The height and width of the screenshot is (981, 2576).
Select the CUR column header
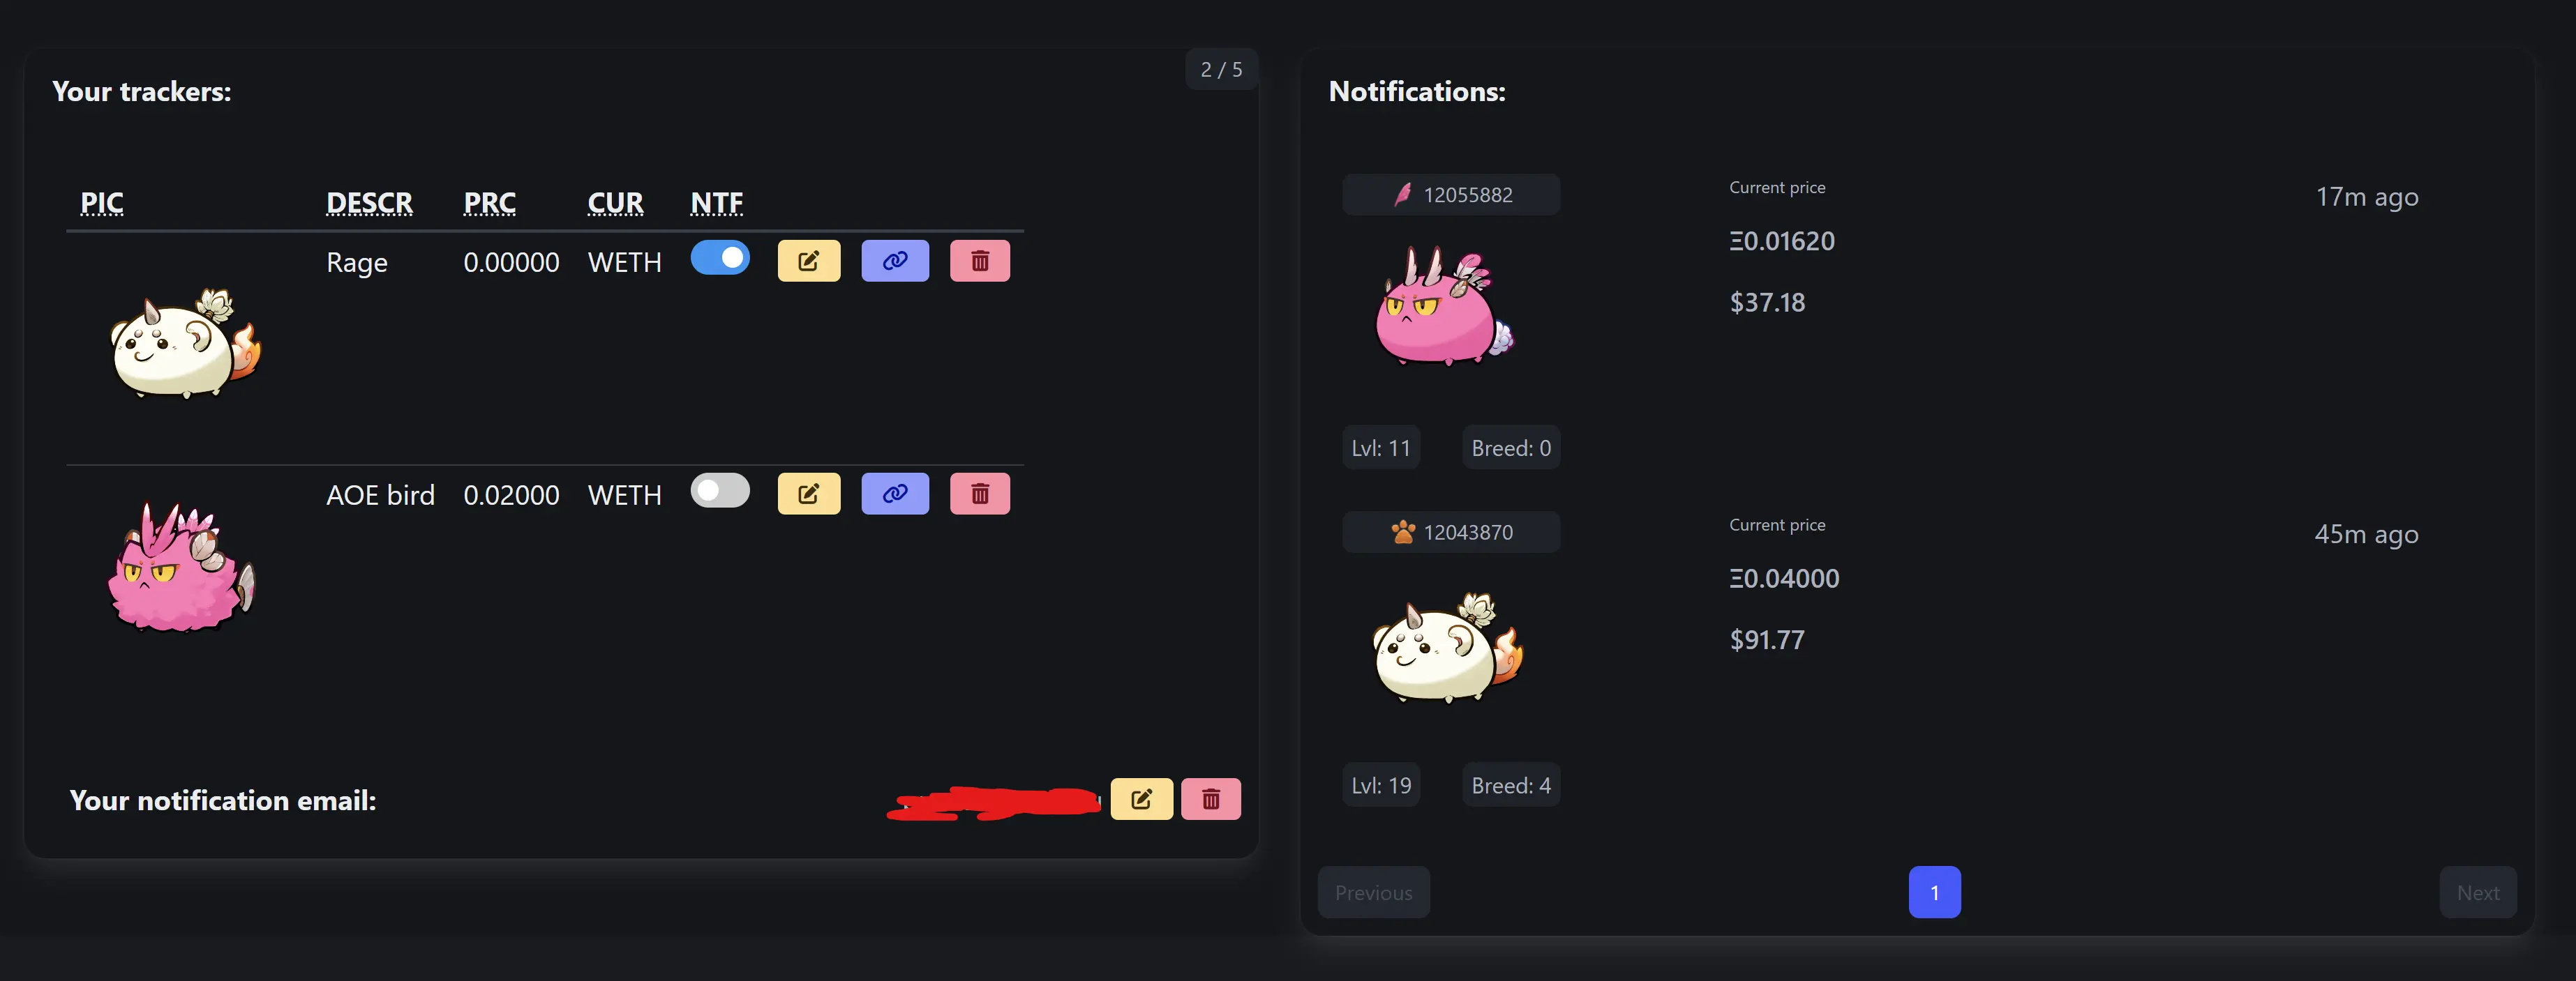tap(615, 200)
